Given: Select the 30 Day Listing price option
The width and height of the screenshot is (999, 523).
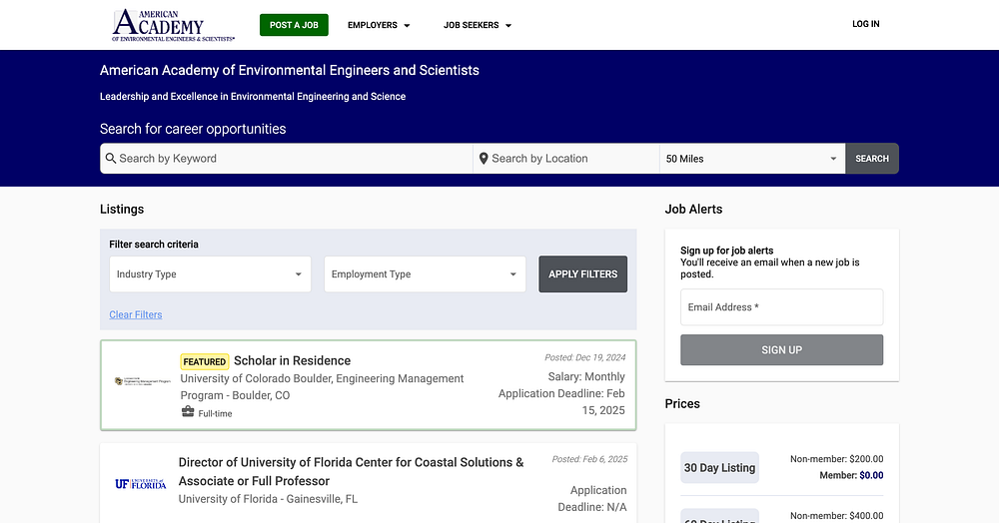Looking at the screenshot, I should tap(720, 468).
